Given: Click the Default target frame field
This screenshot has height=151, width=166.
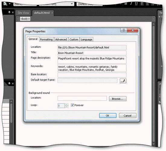Looking at the screenshot, I should click(x=88, y=81).
